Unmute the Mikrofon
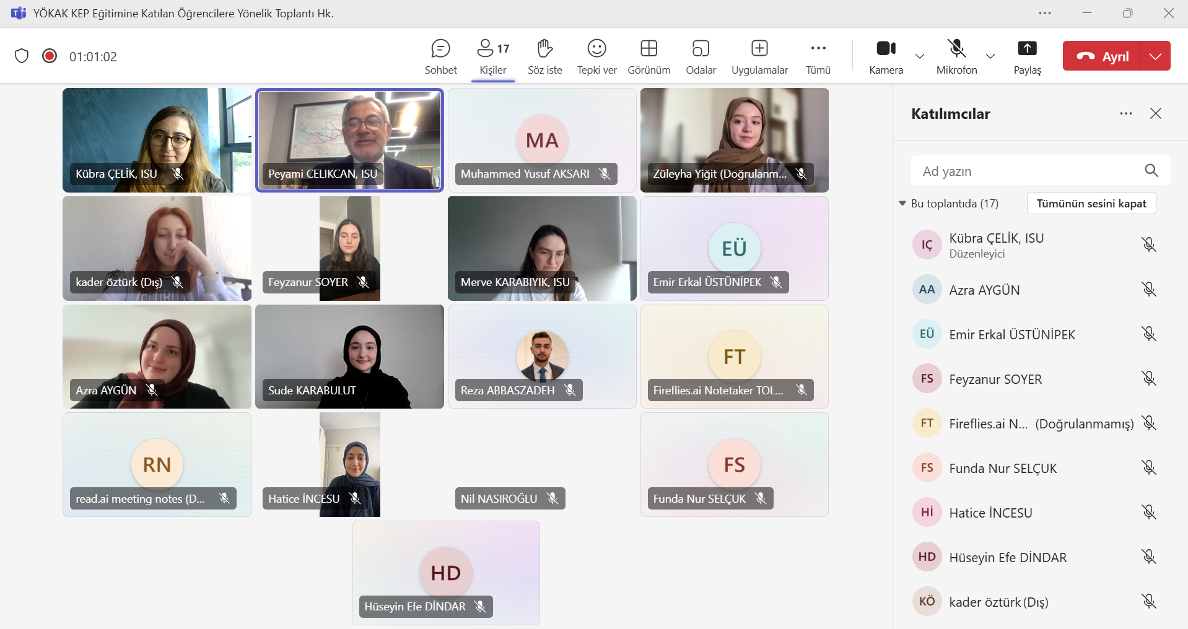Screen dimensions: 1188x629 [x=956, y=56]
